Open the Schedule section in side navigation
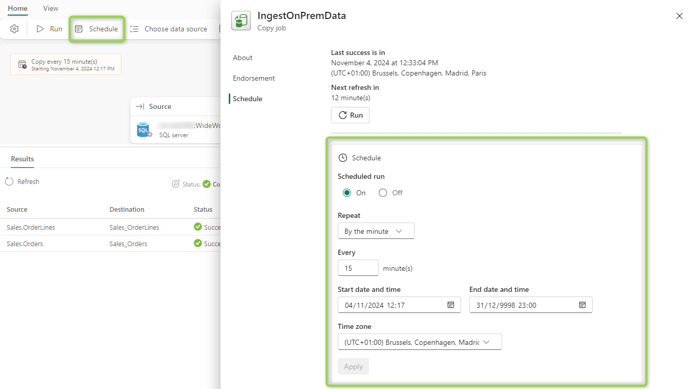This screenshot has width=697, height=389. (x=247, y=99)
